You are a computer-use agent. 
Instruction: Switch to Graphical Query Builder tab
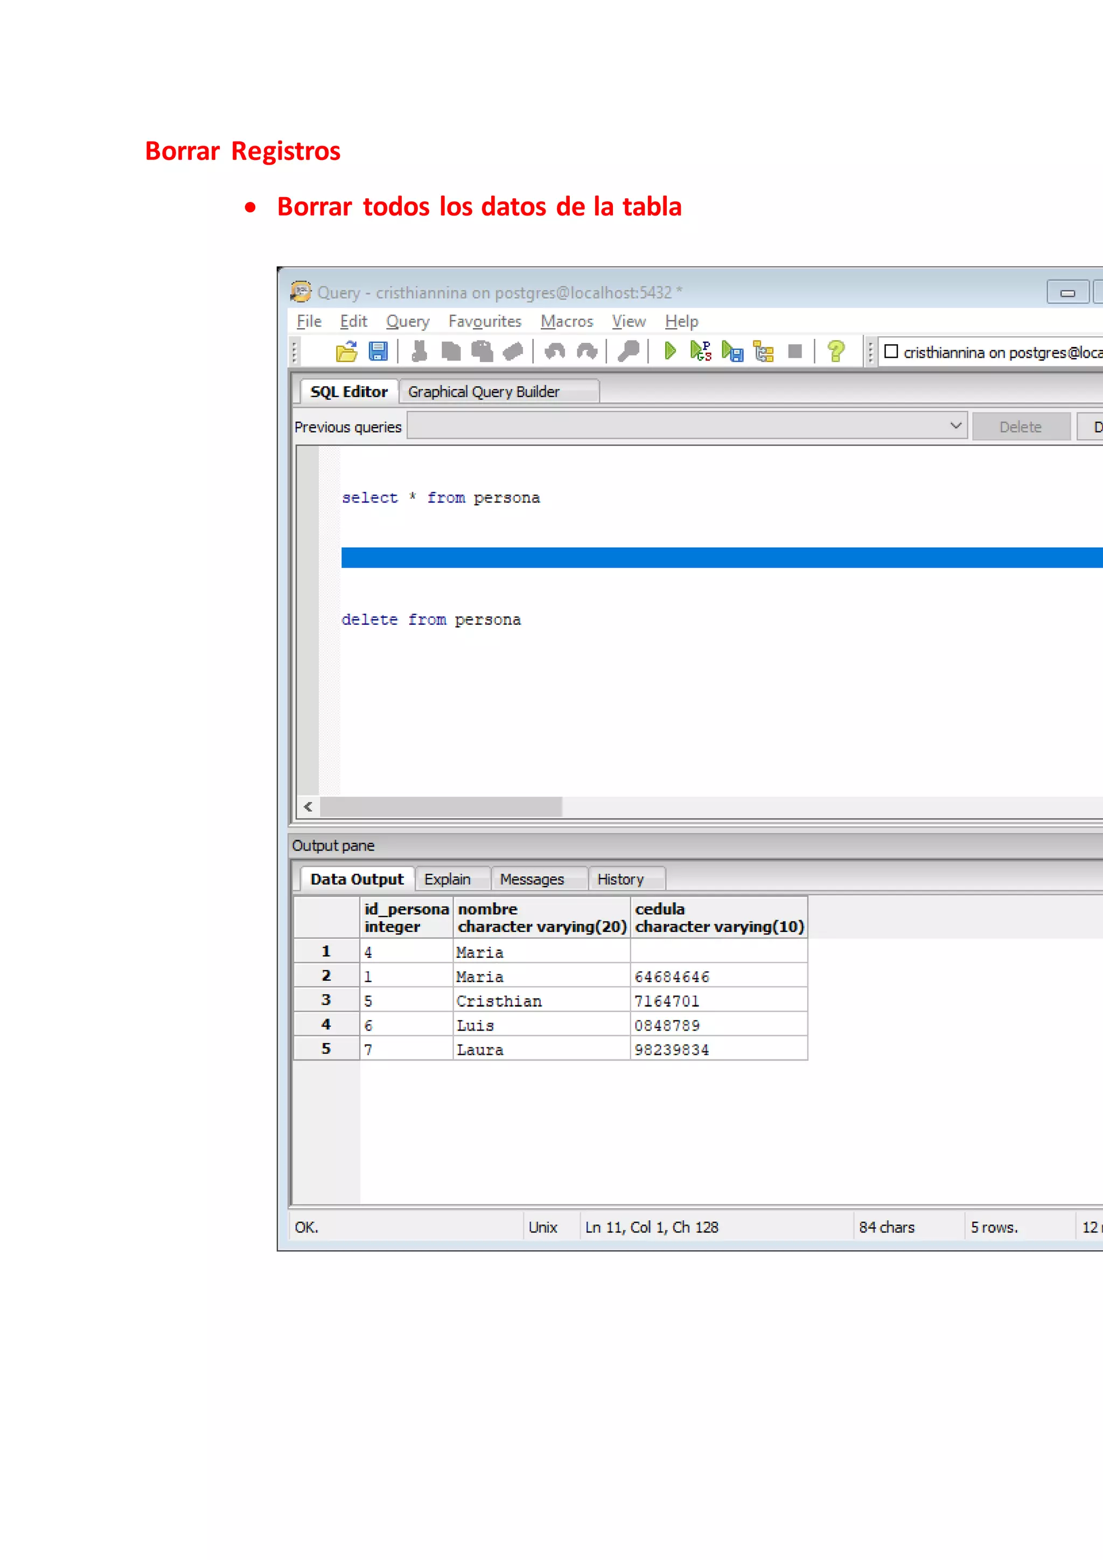499,392
